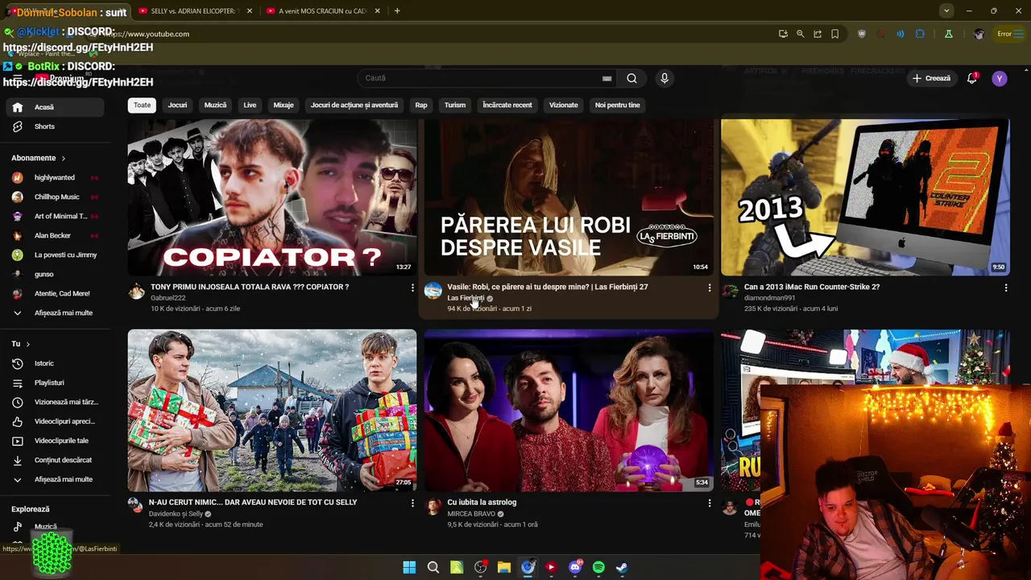Open options menu for Counter-Strike 2 video
Screen dimensions: 1031x580
pos(1005,288)
